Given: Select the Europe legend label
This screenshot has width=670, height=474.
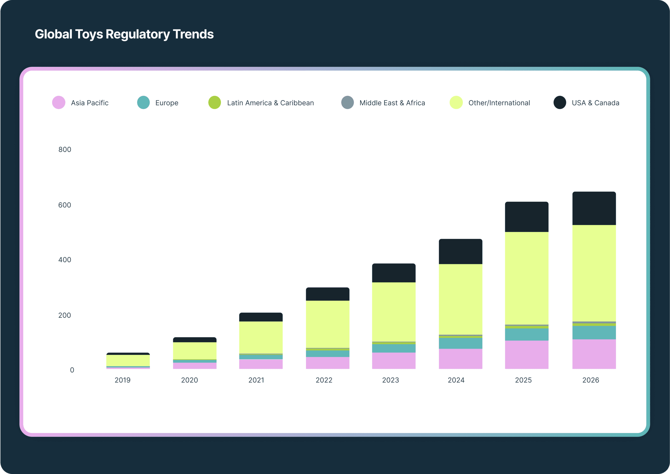Looking at the screenshot, I should tap(167, 103).
